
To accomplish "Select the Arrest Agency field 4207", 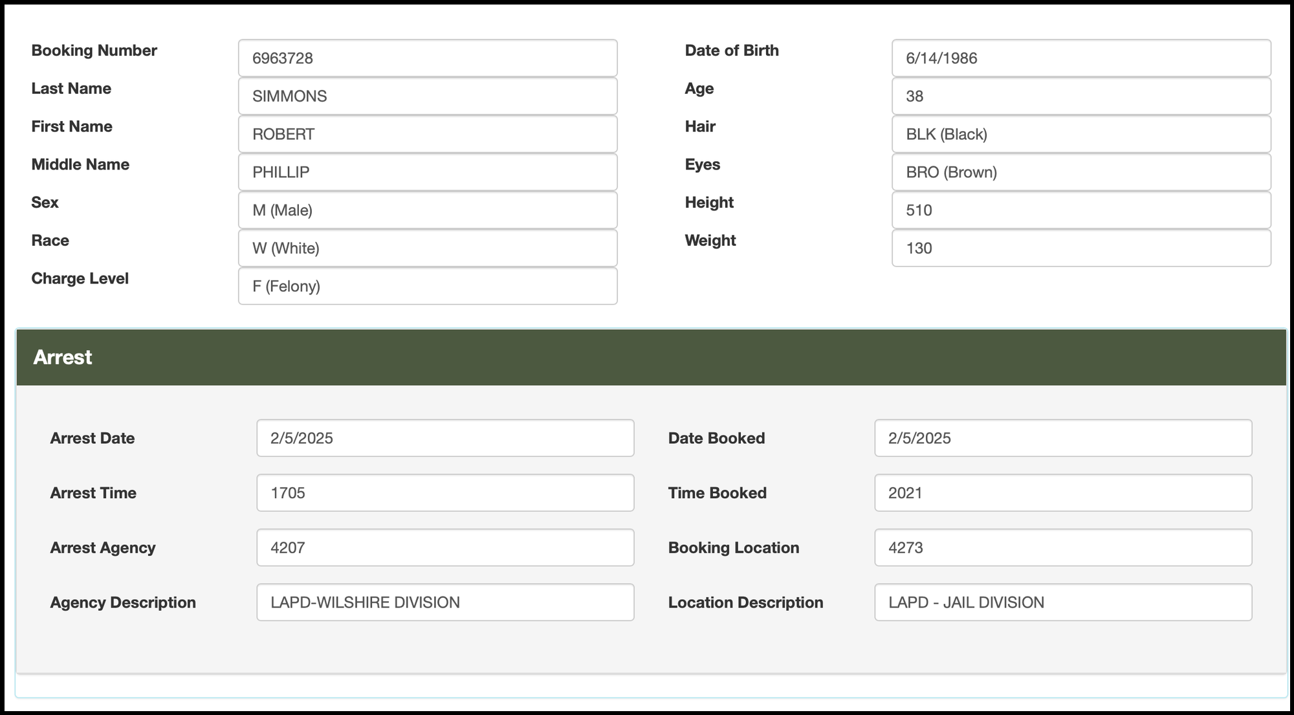I will click(x=445, y=547).
